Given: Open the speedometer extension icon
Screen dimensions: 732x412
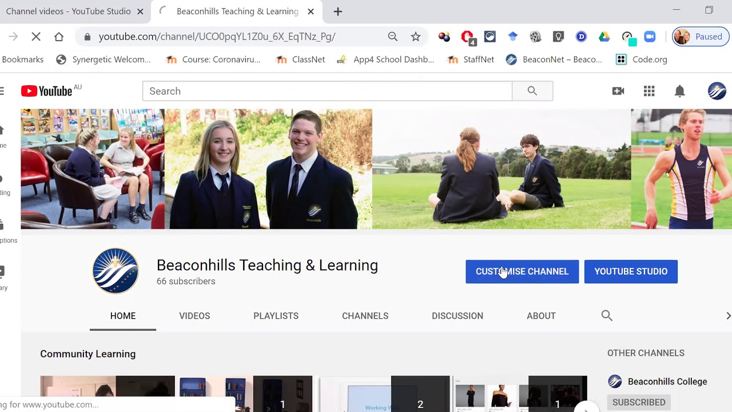Looking at the screenshot, I should tap(627, 37).
